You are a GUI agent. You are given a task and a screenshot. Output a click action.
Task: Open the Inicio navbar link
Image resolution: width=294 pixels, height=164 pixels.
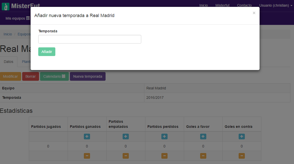coord(203,5)
